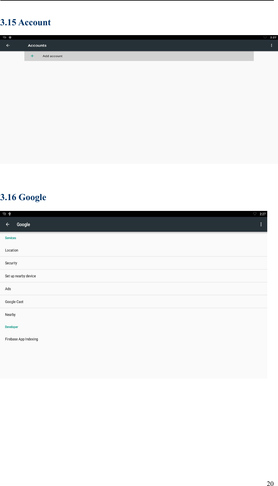
Task: Tap signal icon near 2:27 above Google
Action: [255, 214]
